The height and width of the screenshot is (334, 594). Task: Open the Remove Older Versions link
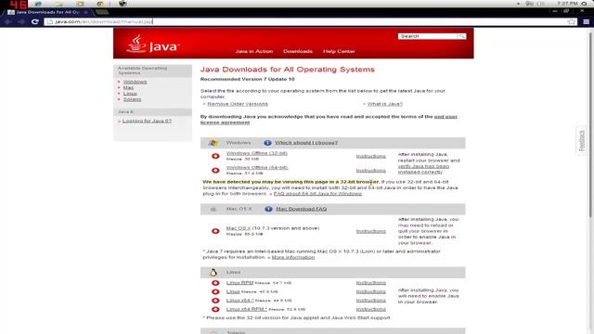point(238,104)
